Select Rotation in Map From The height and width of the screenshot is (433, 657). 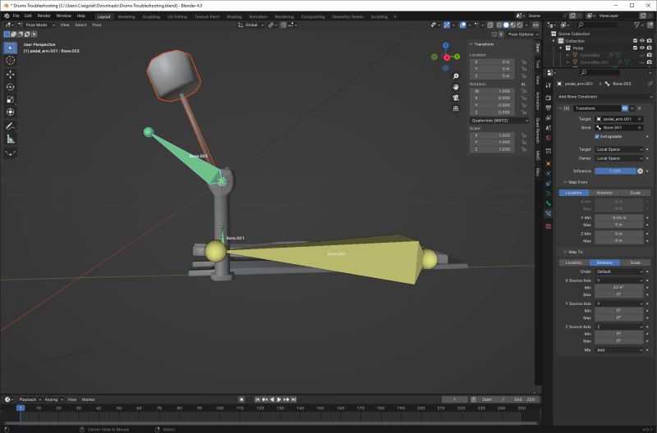click(x=604, y=193)
